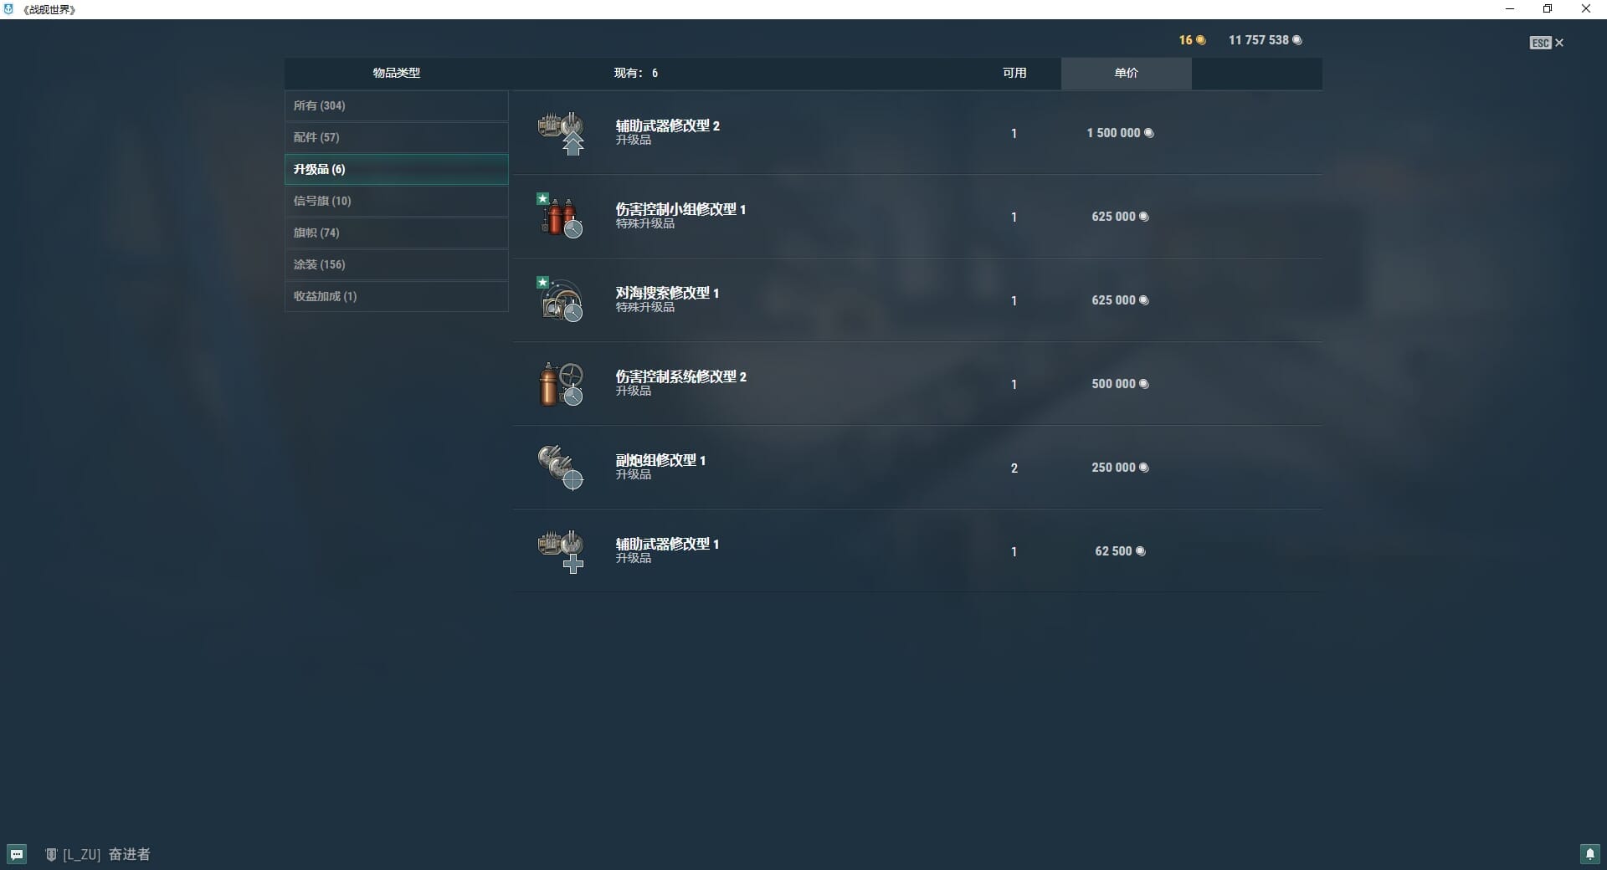Click the 副炮组修改型 1 gun icon
This screenshot has height=870, width=1607.
561,468
